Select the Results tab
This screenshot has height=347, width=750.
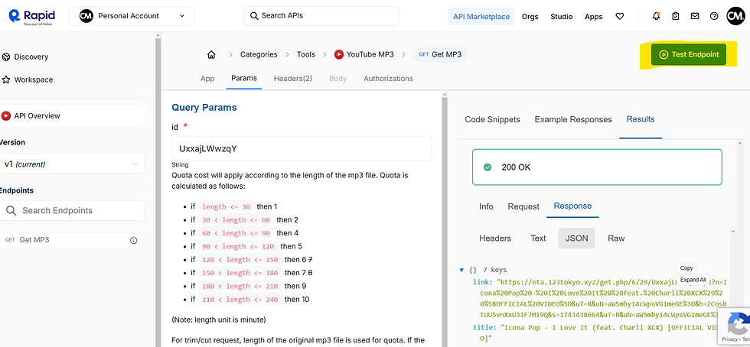click(x=641, y=119)
